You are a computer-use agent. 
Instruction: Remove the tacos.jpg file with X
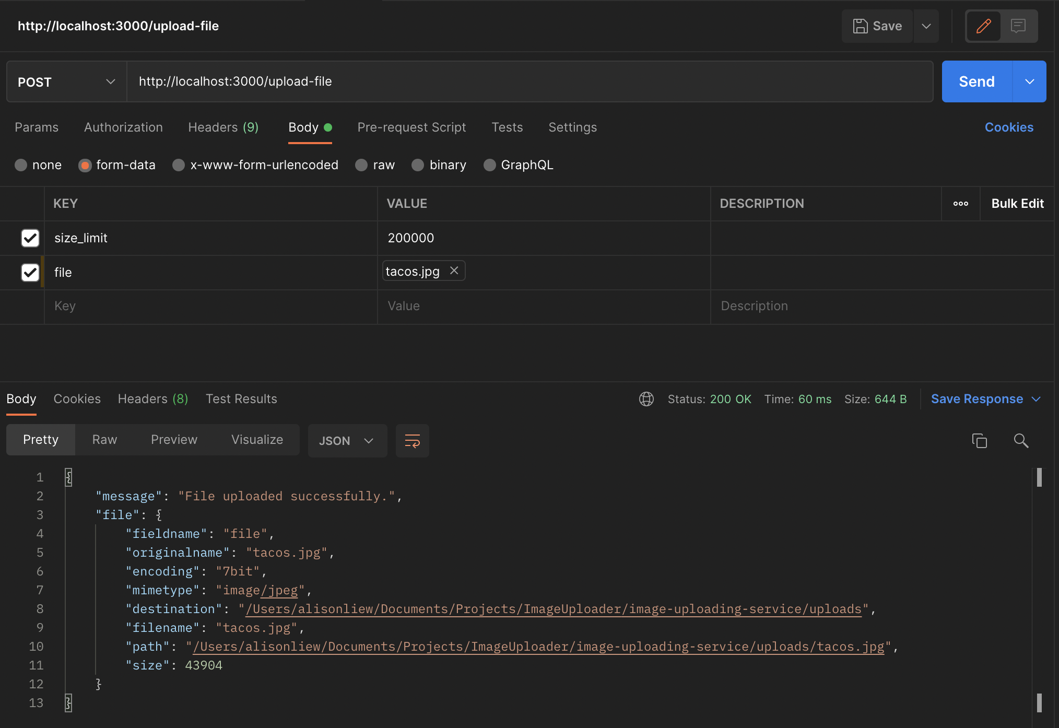454,271
